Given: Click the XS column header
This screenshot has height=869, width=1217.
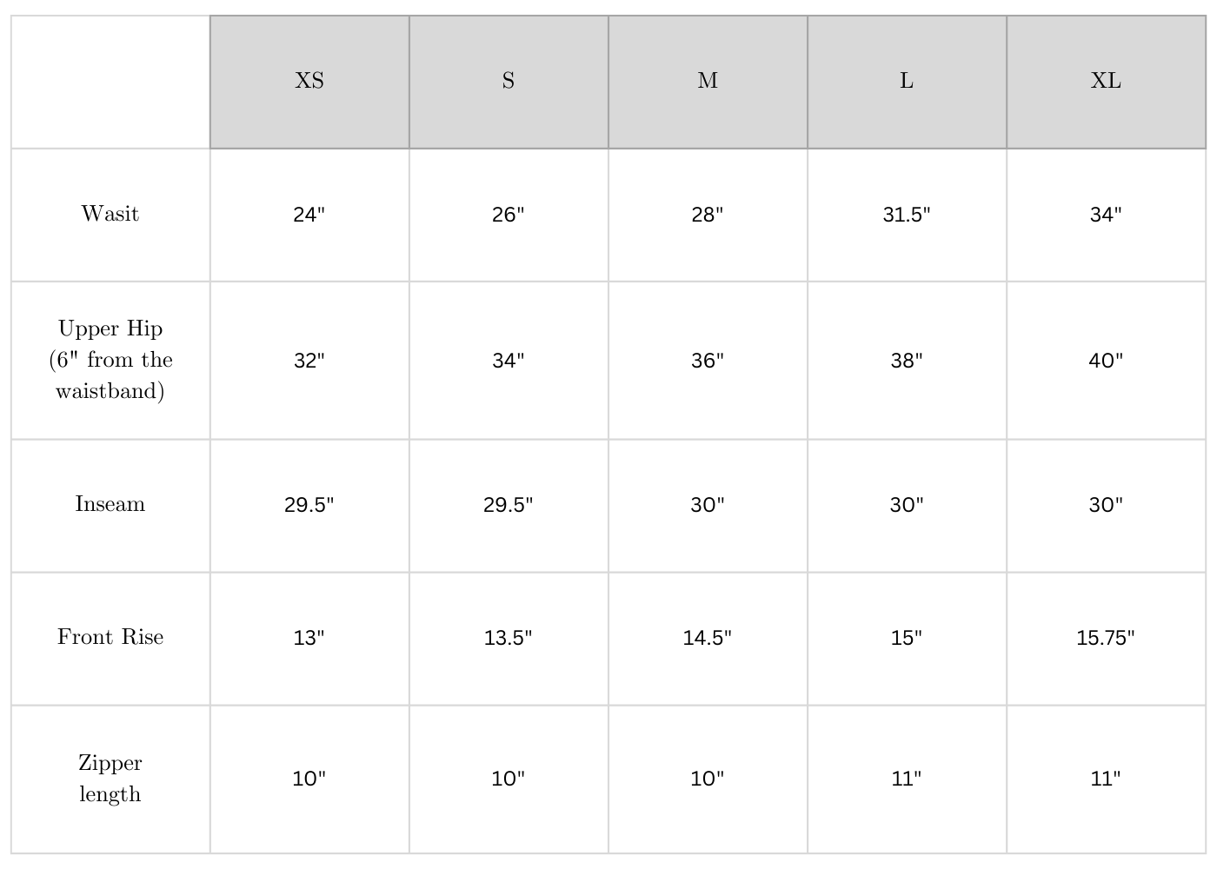Looking at the screenshot, I should coord(309,81).
